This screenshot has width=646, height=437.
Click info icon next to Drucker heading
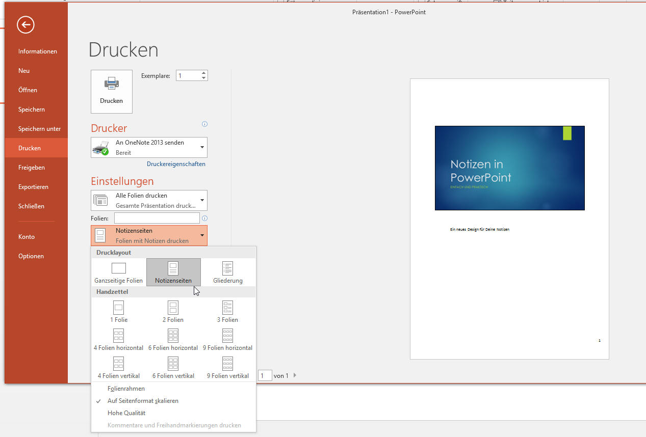[x=205, y=124]
